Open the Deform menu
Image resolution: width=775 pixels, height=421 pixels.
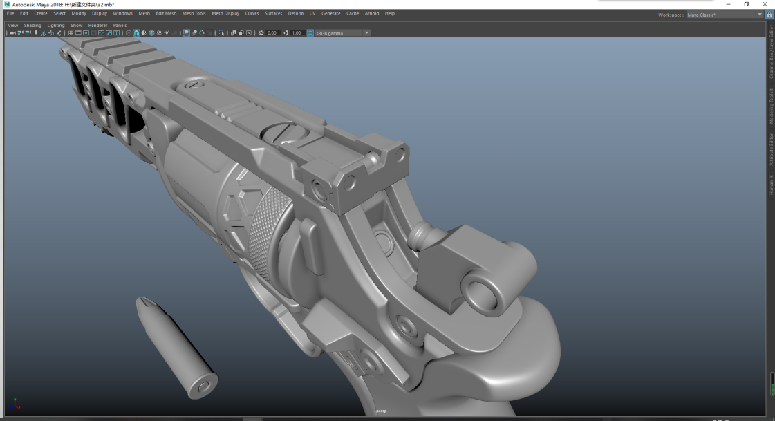tap(295, 13)
